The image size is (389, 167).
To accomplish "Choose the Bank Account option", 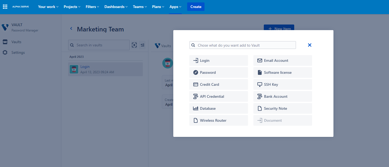I will (x=282, y=96).
